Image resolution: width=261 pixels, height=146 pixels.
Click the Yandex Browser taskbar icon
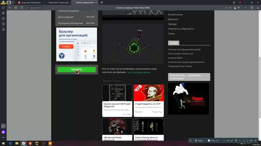tap(23, 143)
